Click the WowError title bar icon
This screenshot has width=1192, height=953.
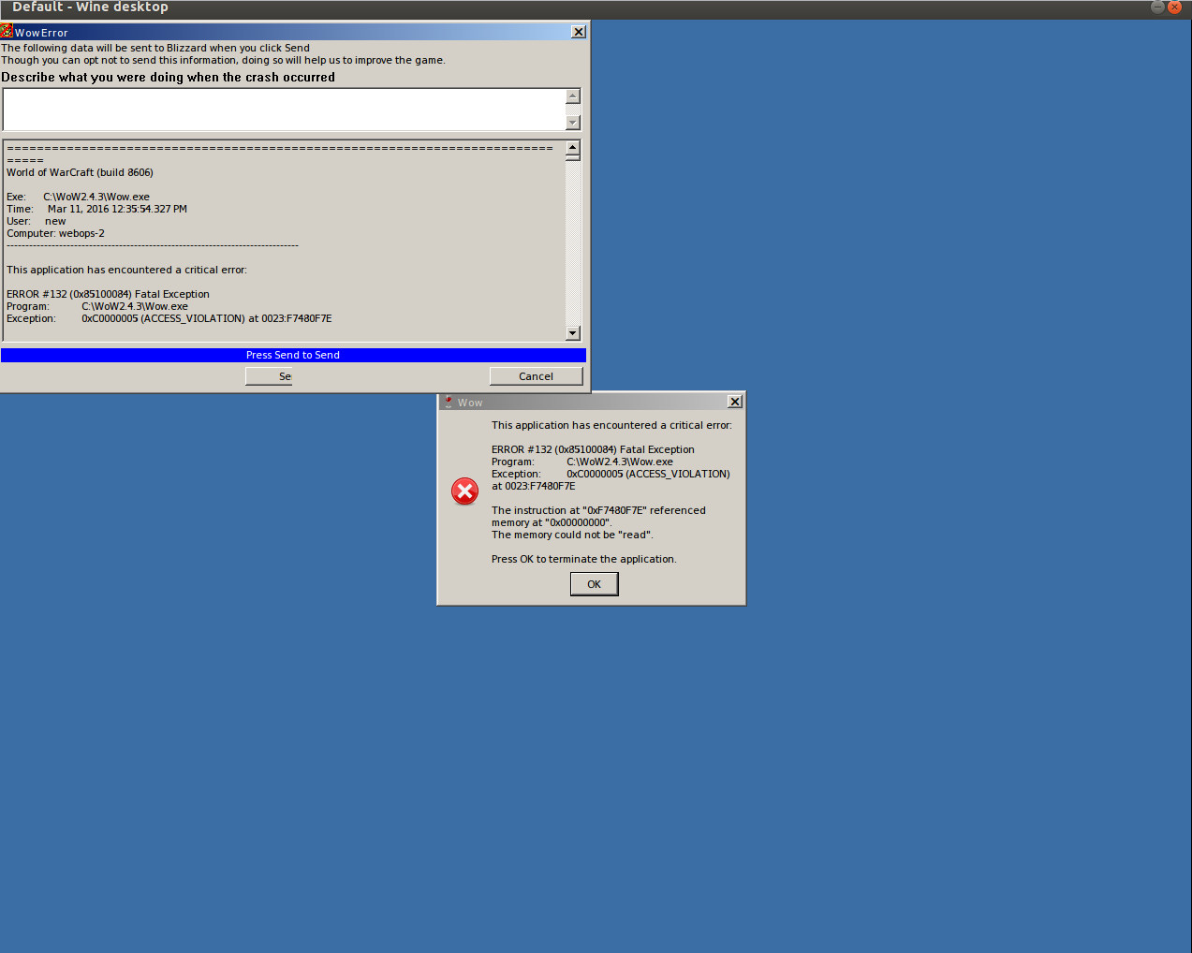point(7,31)
